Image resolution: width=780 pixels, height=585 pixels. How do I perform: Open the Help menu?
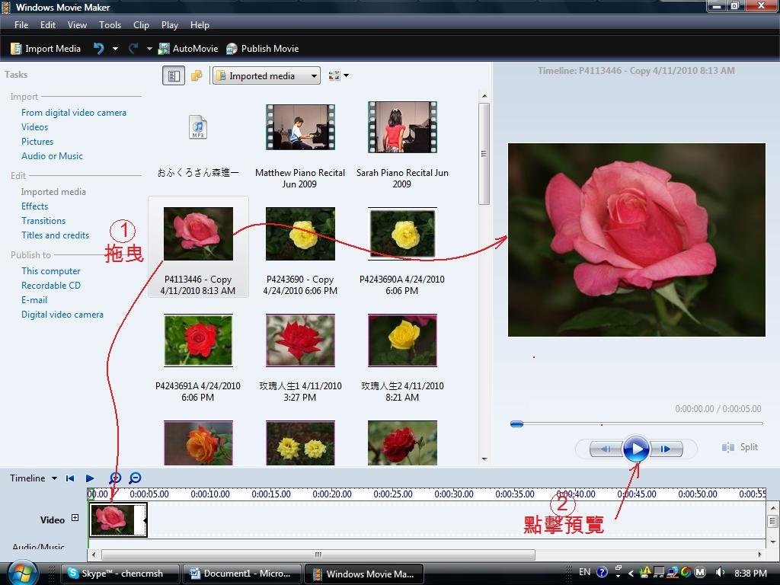coord(200,25)
